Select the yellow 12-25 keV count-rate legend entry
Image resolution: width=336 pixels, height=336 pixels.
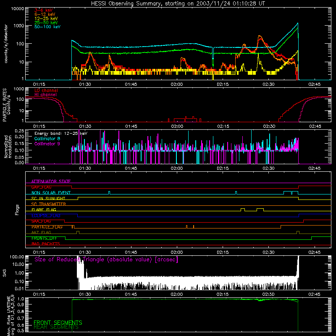pos(46,18)
